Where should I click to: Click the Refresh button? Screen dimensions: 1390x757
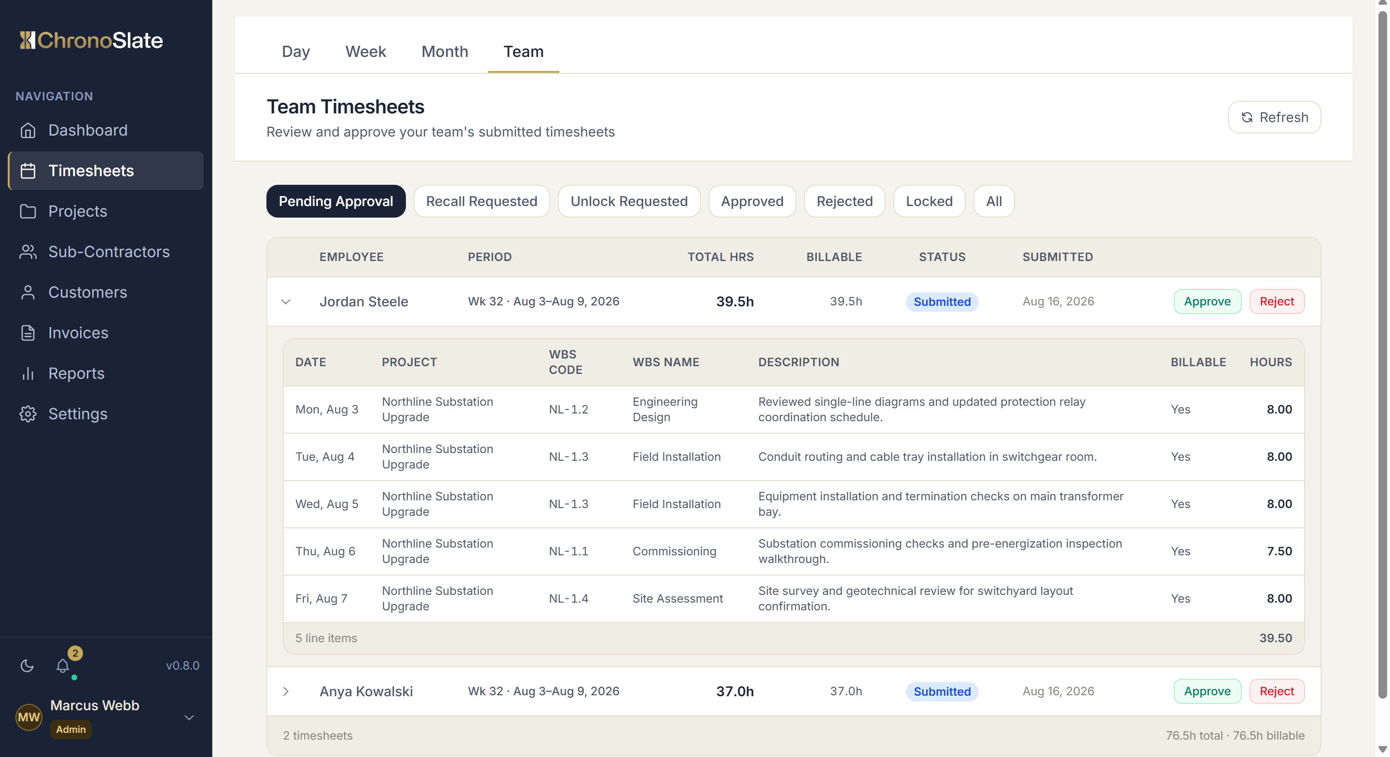1274,117
